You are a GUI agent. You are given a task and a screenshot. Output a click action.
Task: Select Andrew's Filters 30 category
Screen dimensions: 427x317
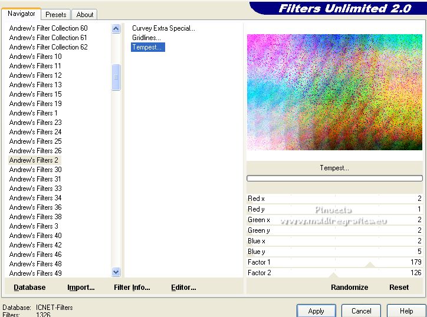35,170
